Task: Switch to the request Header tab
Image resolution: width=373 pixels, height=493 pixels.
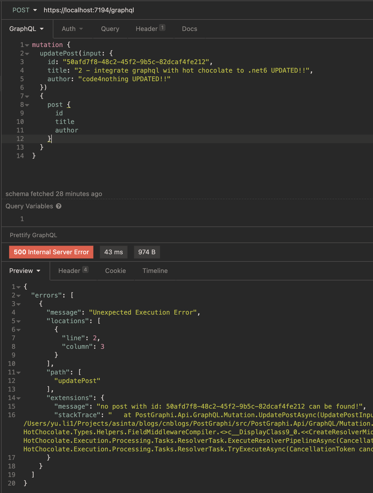Action: [150, 29]
